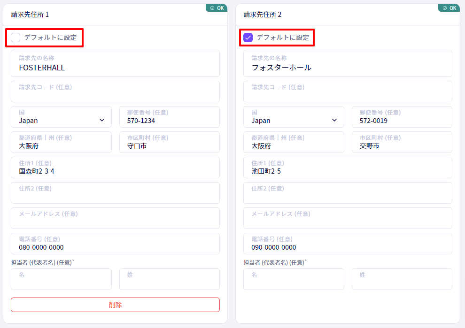The height and width of the screenshot is (328, 465).
Task: Edit the フォスターホール billing name field
Action: click(348, 63)
